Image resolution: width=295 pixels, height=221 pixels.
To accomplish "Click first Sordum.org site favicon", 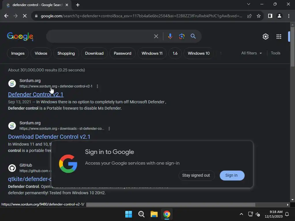I will [12, 83].
